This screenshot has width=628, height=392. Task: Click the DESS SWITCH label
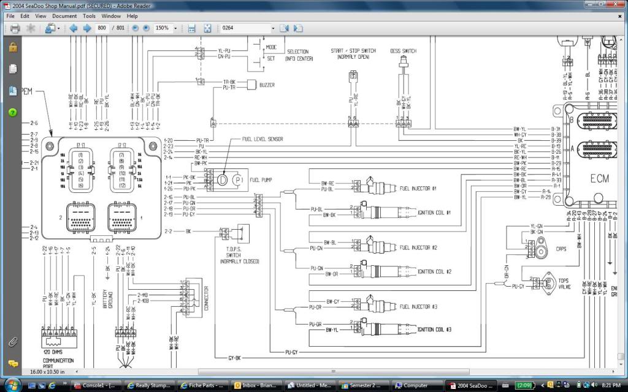(x=403, y=51)
